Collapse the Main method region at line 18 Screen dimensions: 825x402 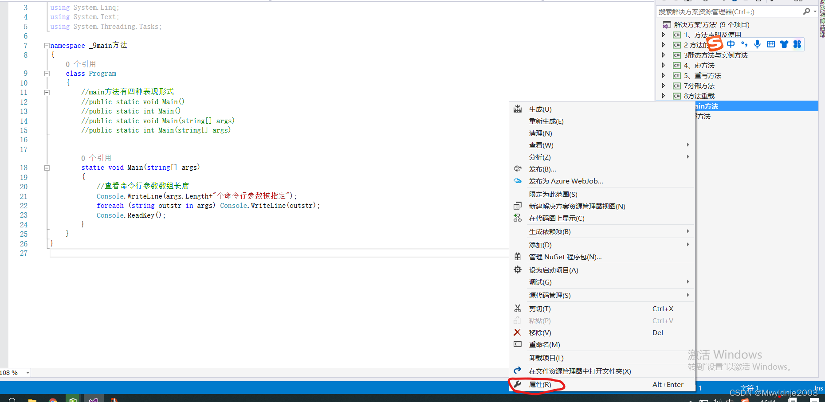click(47, 168)
